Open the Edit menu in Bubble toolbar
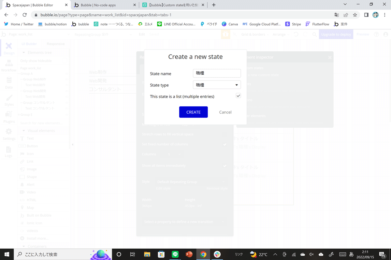Image resolution: width=391 pixels, height=260 pixels. 142,34
